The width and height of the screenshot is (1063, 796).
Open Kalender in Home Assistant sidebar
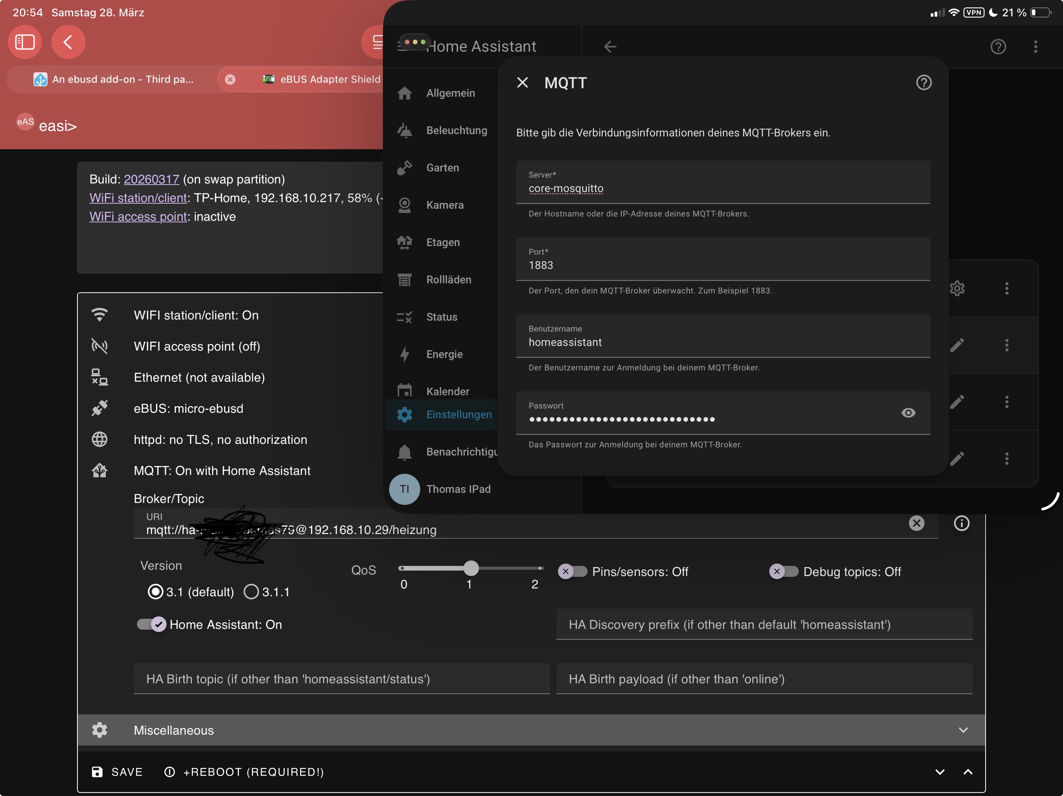click(x=442, y=391)
